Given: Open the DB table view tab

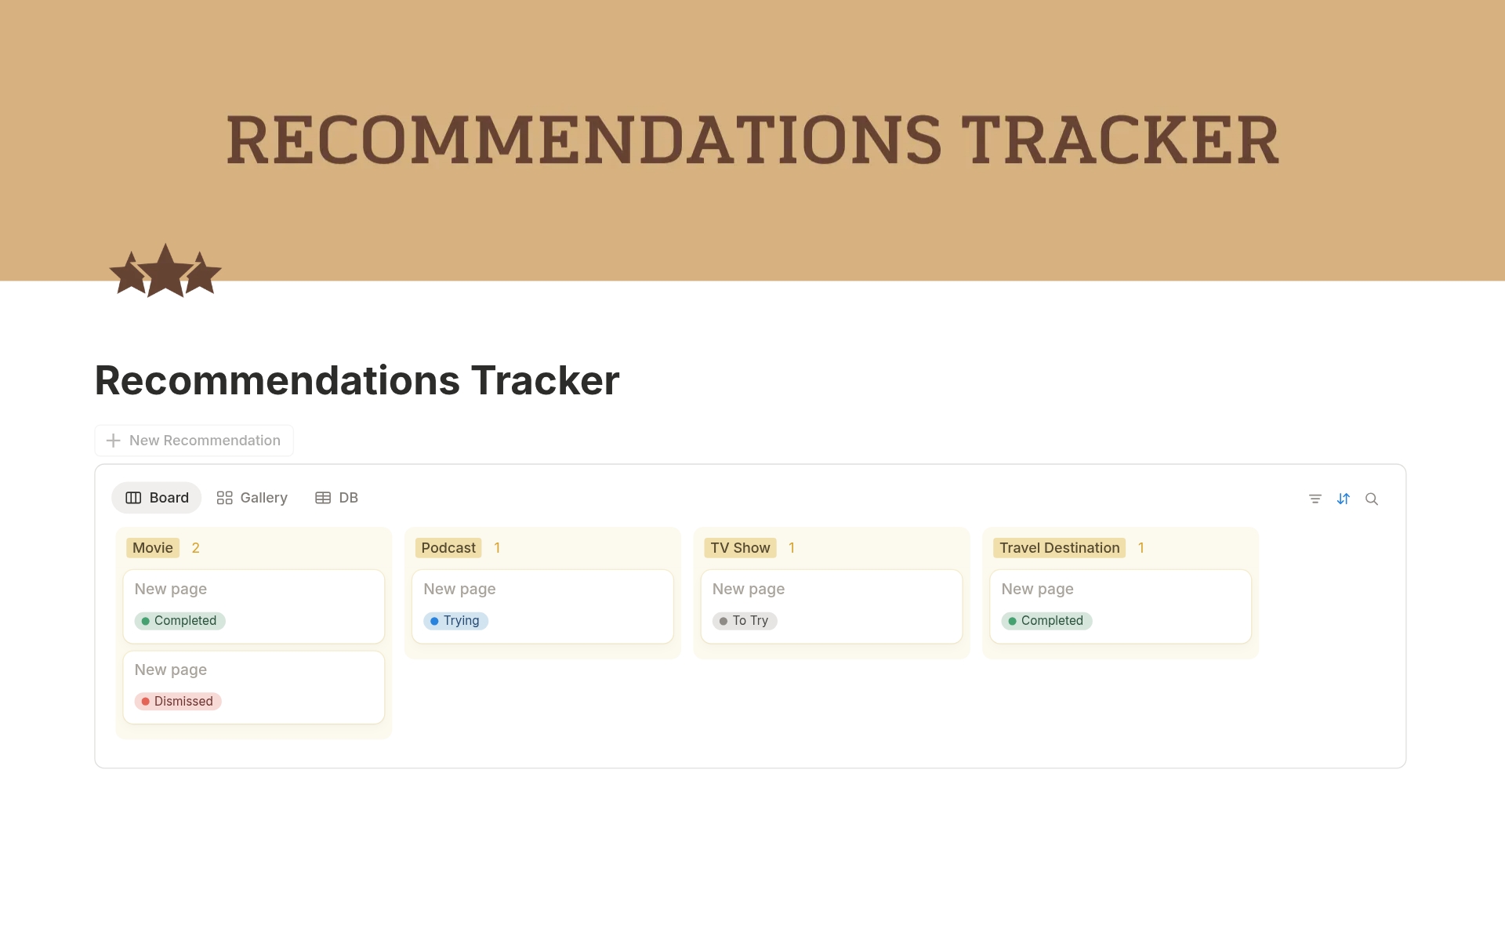Looking at the screenshot, I should [x=337, y=498].
